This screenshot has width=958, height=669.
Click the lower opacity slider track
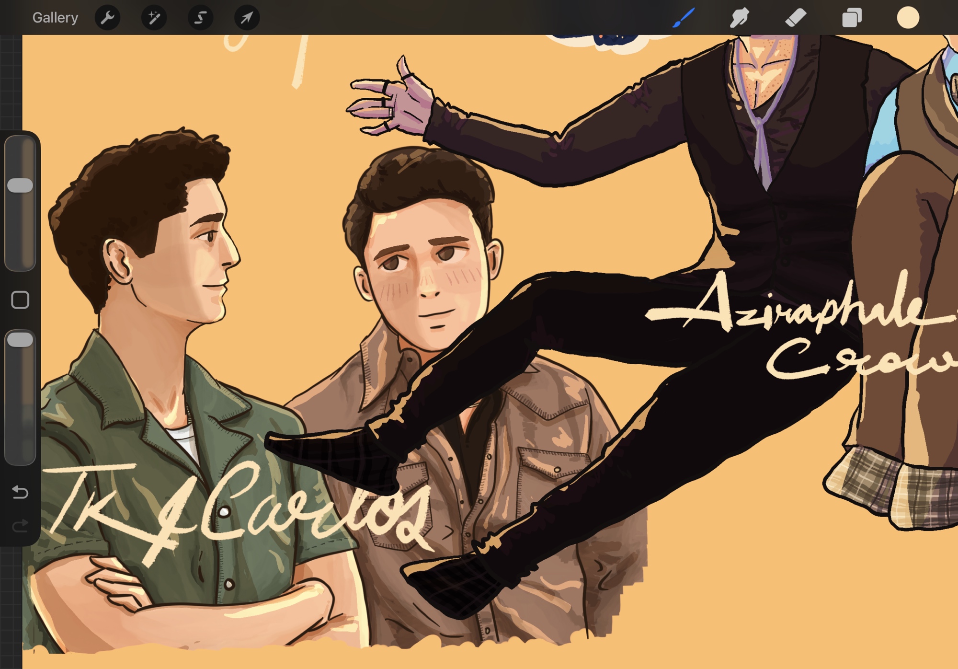(x=20, y=407)
